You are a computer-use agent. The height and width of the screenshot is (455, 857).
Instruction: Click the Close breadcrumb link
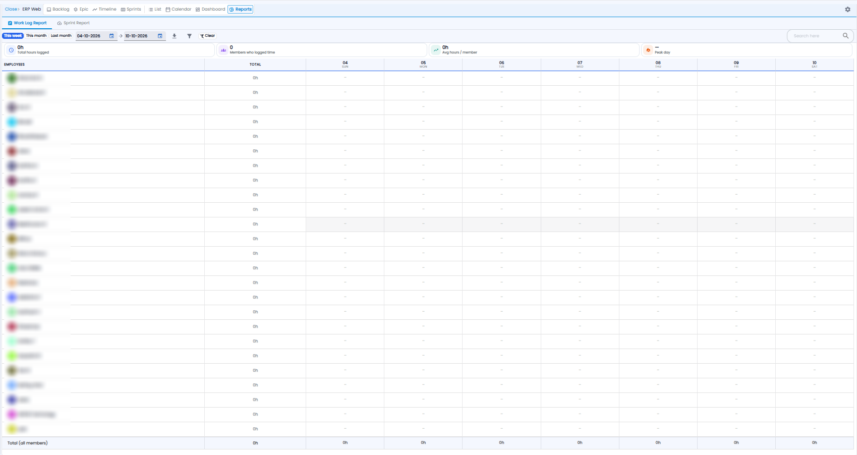coord(12,9)
